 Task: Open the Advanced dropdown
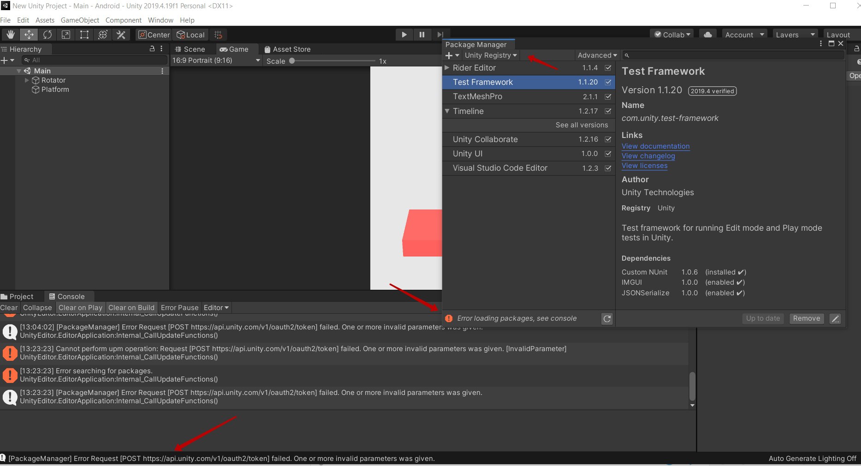click(597, 55)
